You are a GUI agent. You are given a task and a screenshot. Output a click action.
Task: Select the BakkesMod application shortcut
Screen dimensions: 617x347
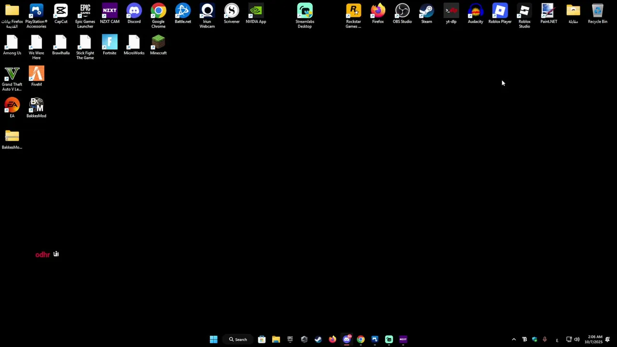click(36, 108)
